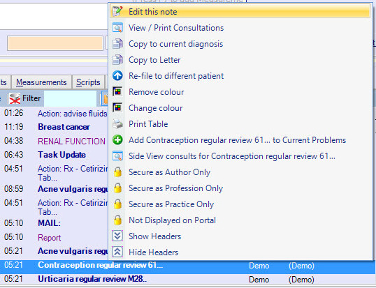376x288 pixels.
Task: Select Copy to Letter menu entry
Action: click(x=240, y=60)
